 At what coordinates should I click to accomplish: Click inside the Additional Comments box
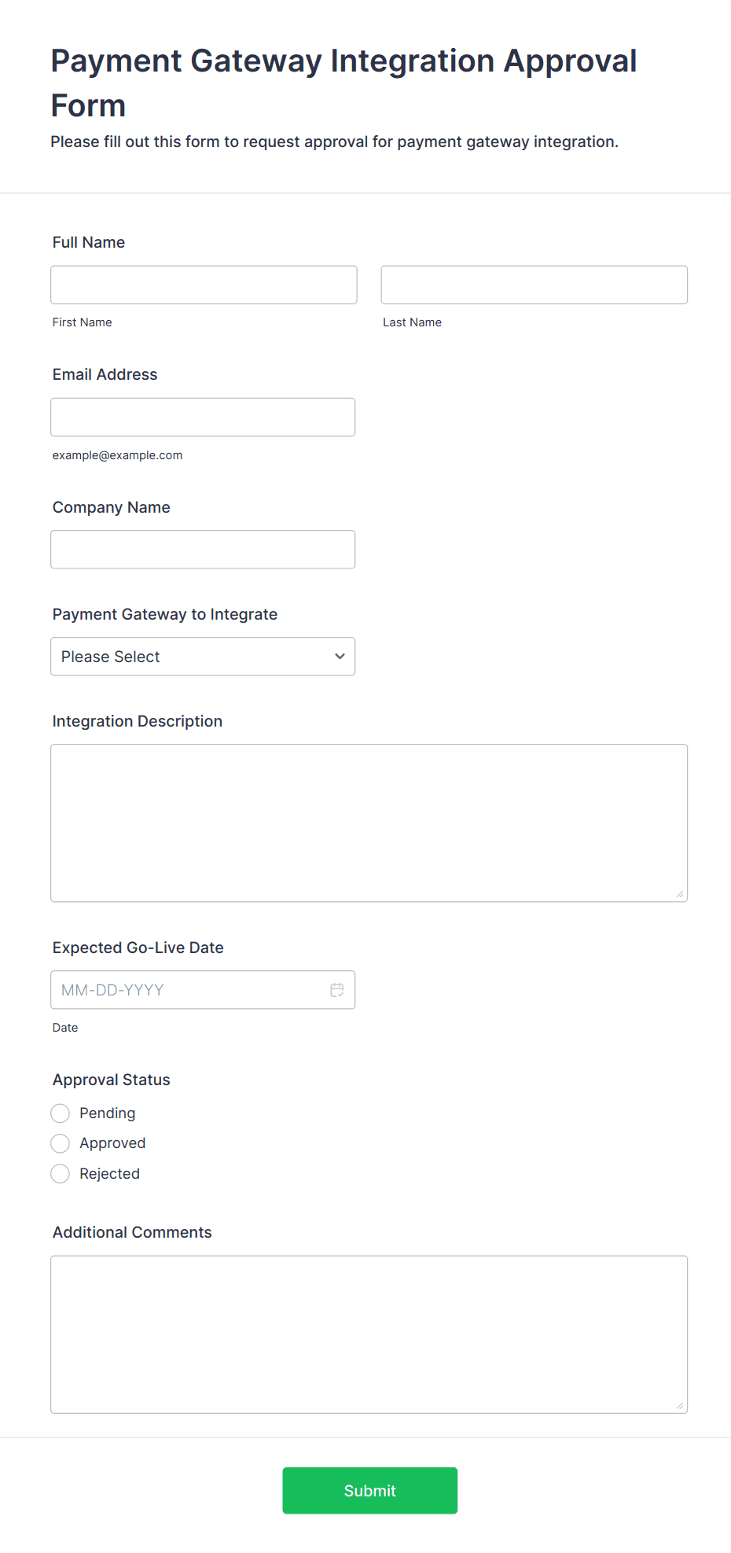click(369, 1334)
